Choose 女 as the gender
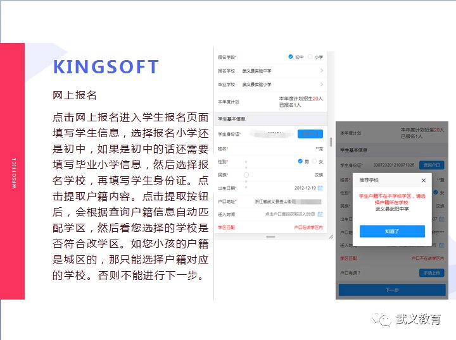 pos(313,161)
